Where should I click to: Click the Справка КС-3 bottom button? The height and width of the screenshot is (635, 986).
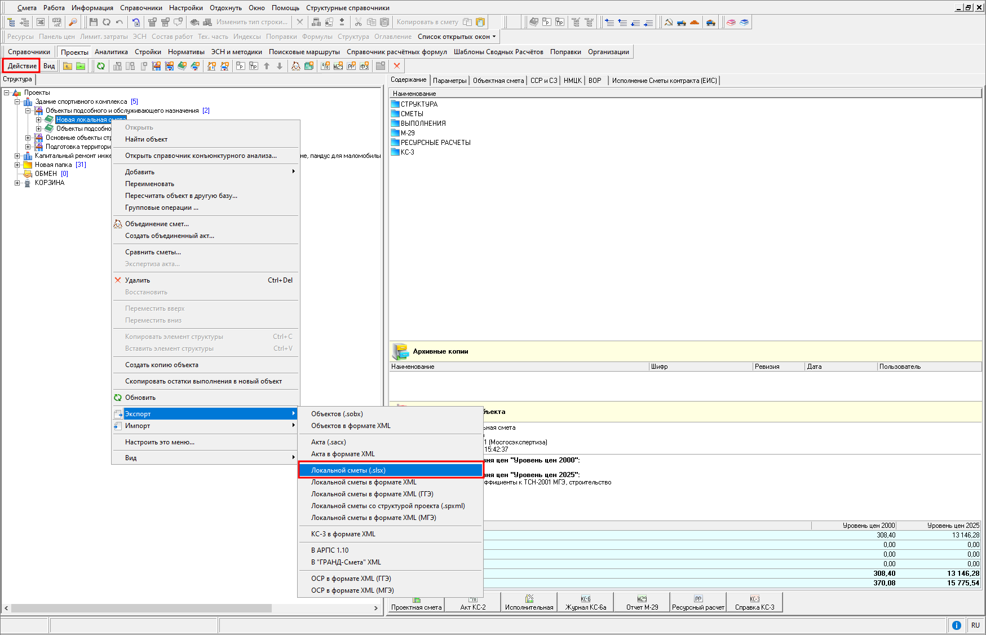[x=755, y=602]
